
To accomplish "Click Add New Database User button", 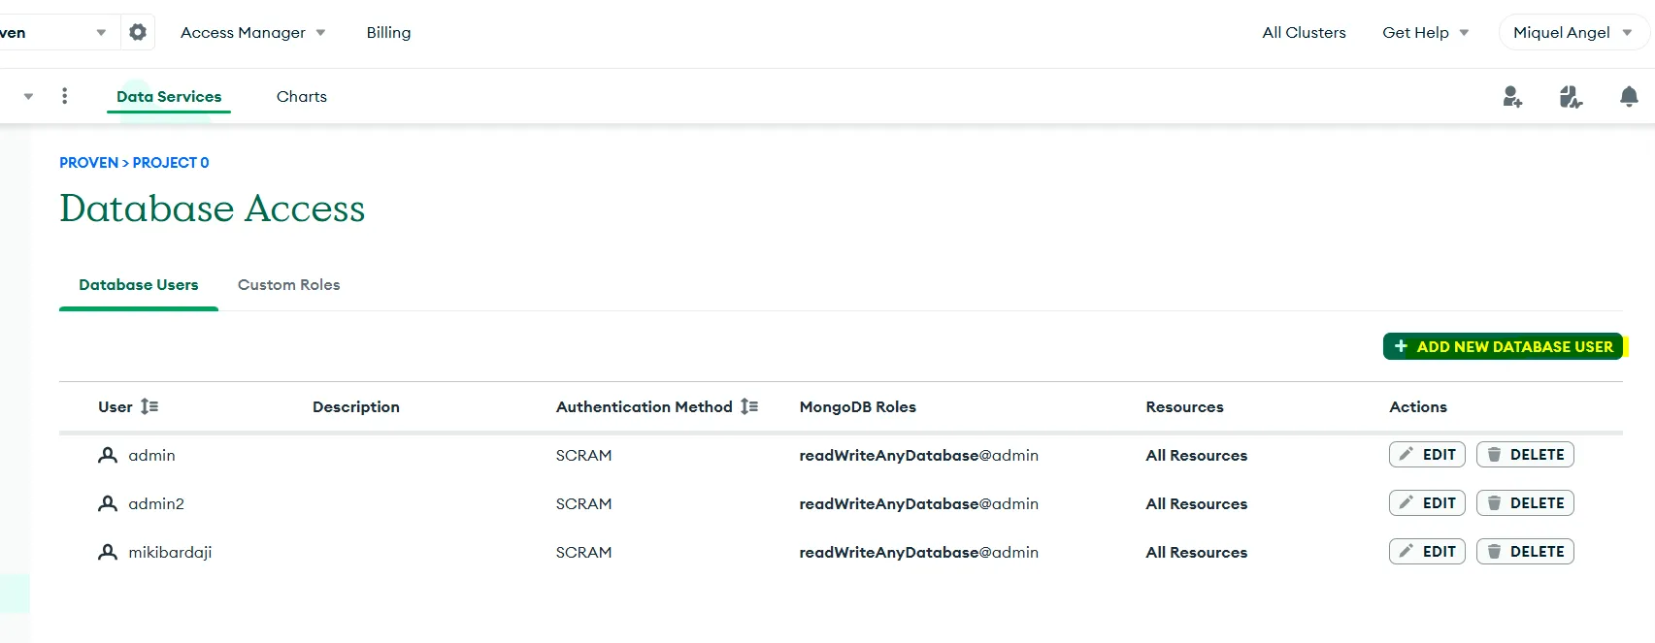I will tap(1503, 346).
